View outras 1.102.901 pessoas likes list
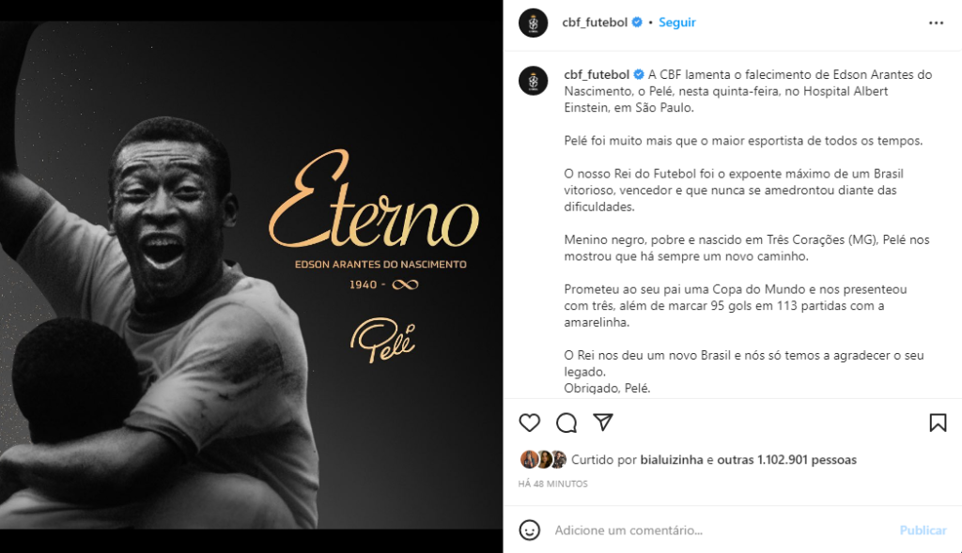The width and height of the screenshot is (962, 553). [786, 459]
